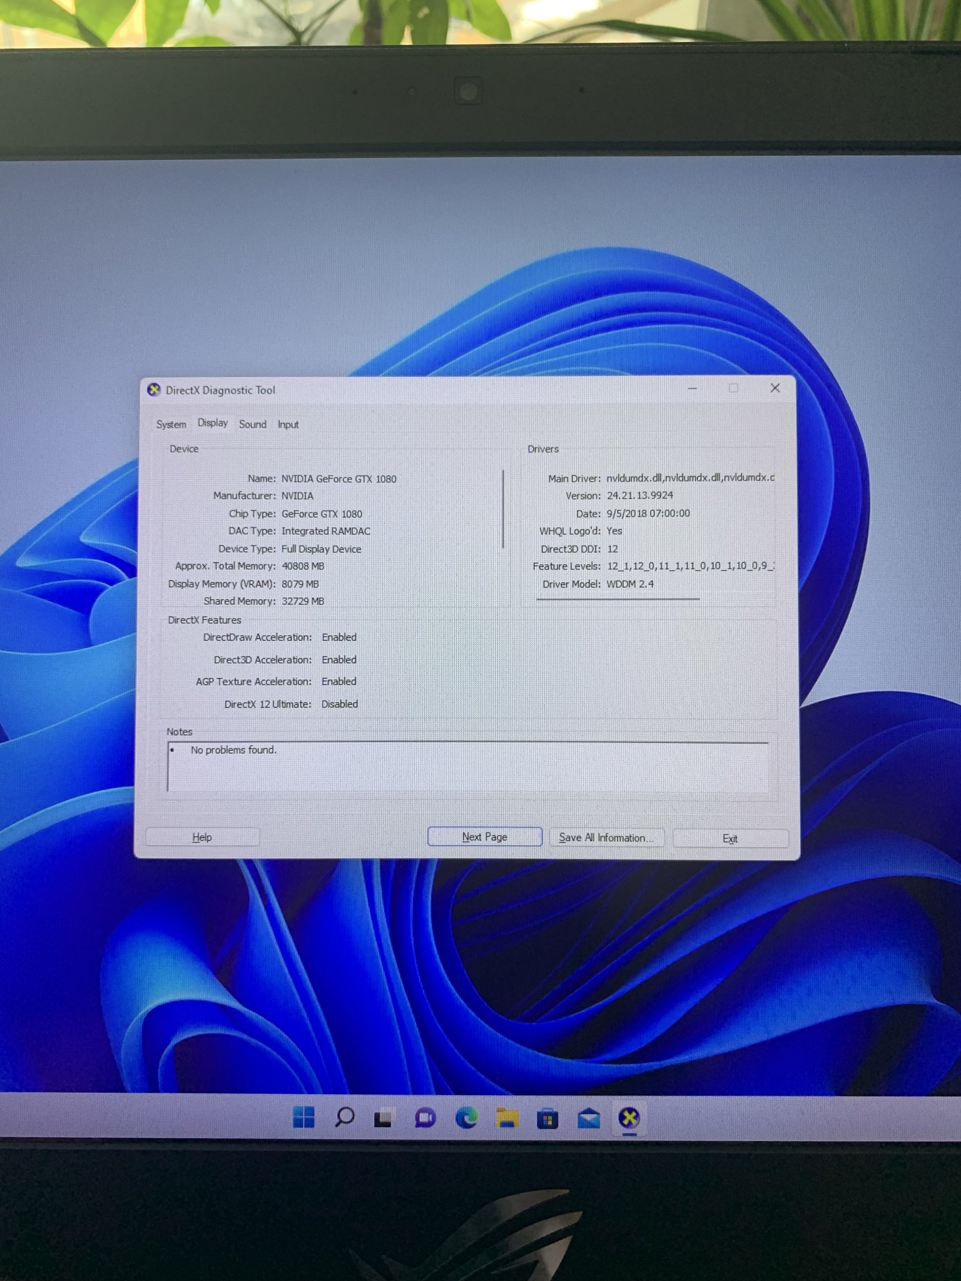This screenshot has width=961, height=1281.
Task: Open the Mail app from taskbar
Action: coord(589,1118)
